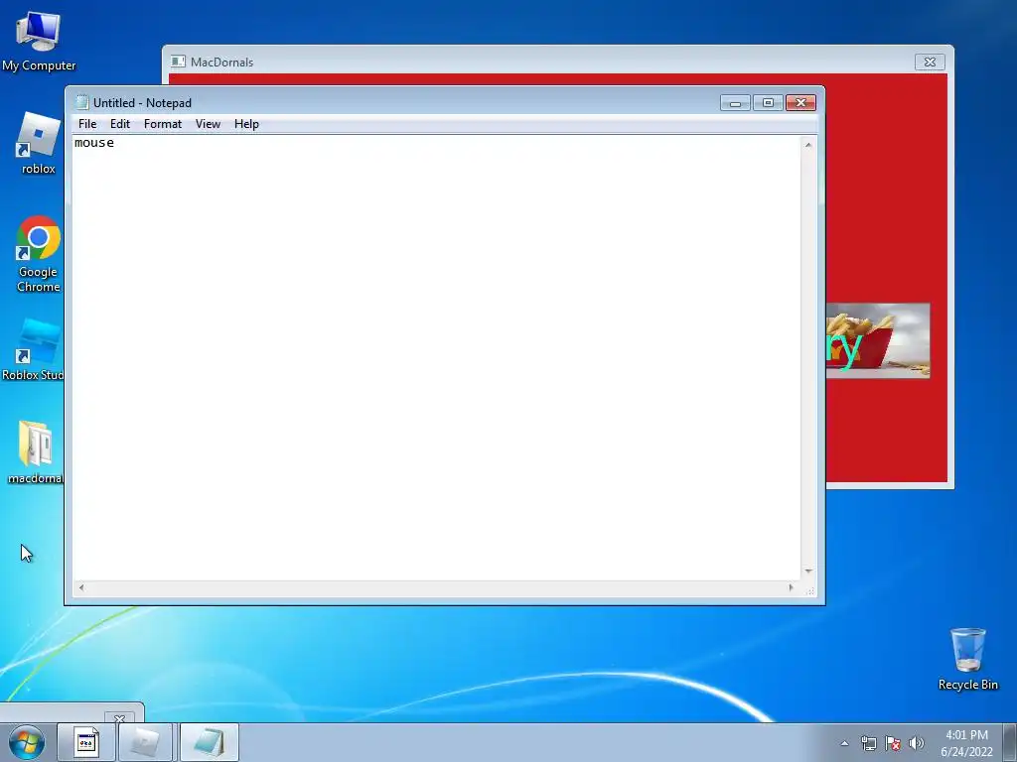Click the Show Desktop button at taskbar end
Screen dimensions: 1017x762
click(x=1010, y=742)
